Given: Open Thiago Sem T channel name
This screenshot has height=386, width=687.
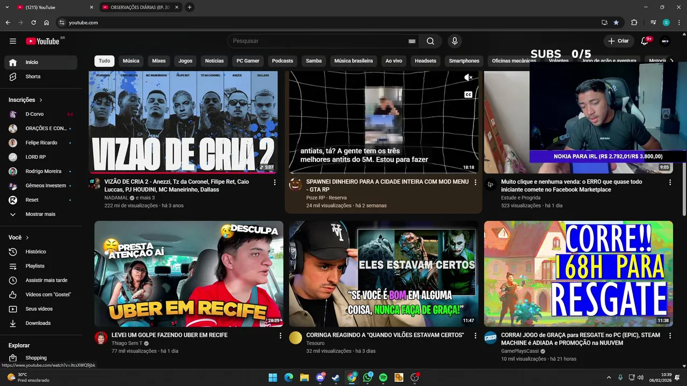Looking at the screenshot, I should (127, 344).
